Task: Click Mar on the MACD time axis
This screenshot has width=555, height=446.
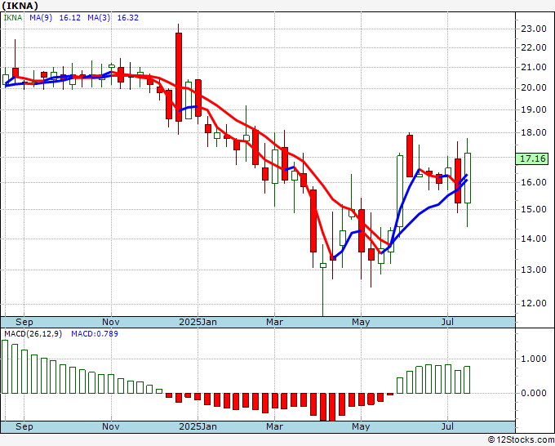Action: coord(275,426)
